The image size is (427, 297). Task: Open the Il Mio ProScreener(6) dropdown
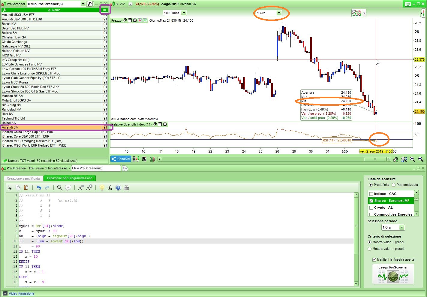[x=83, y=4]
